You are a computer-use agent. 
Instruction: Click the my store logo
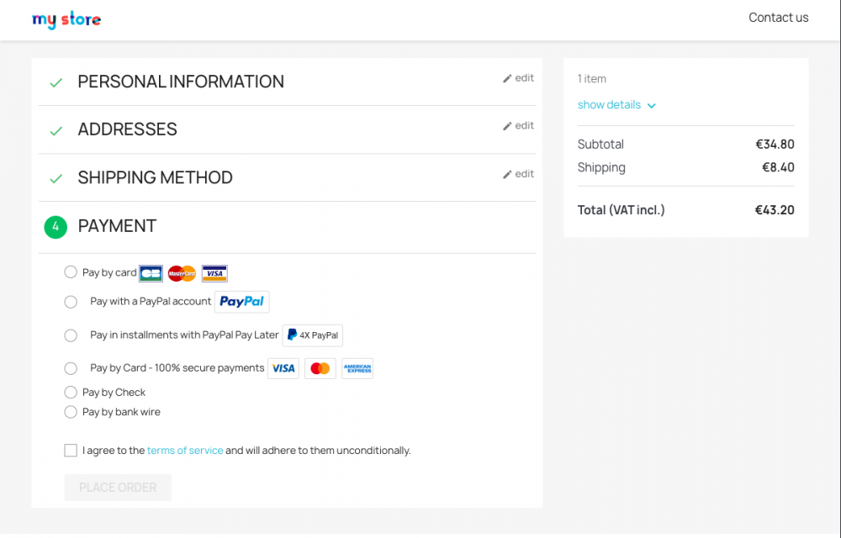tap(66, 20)
